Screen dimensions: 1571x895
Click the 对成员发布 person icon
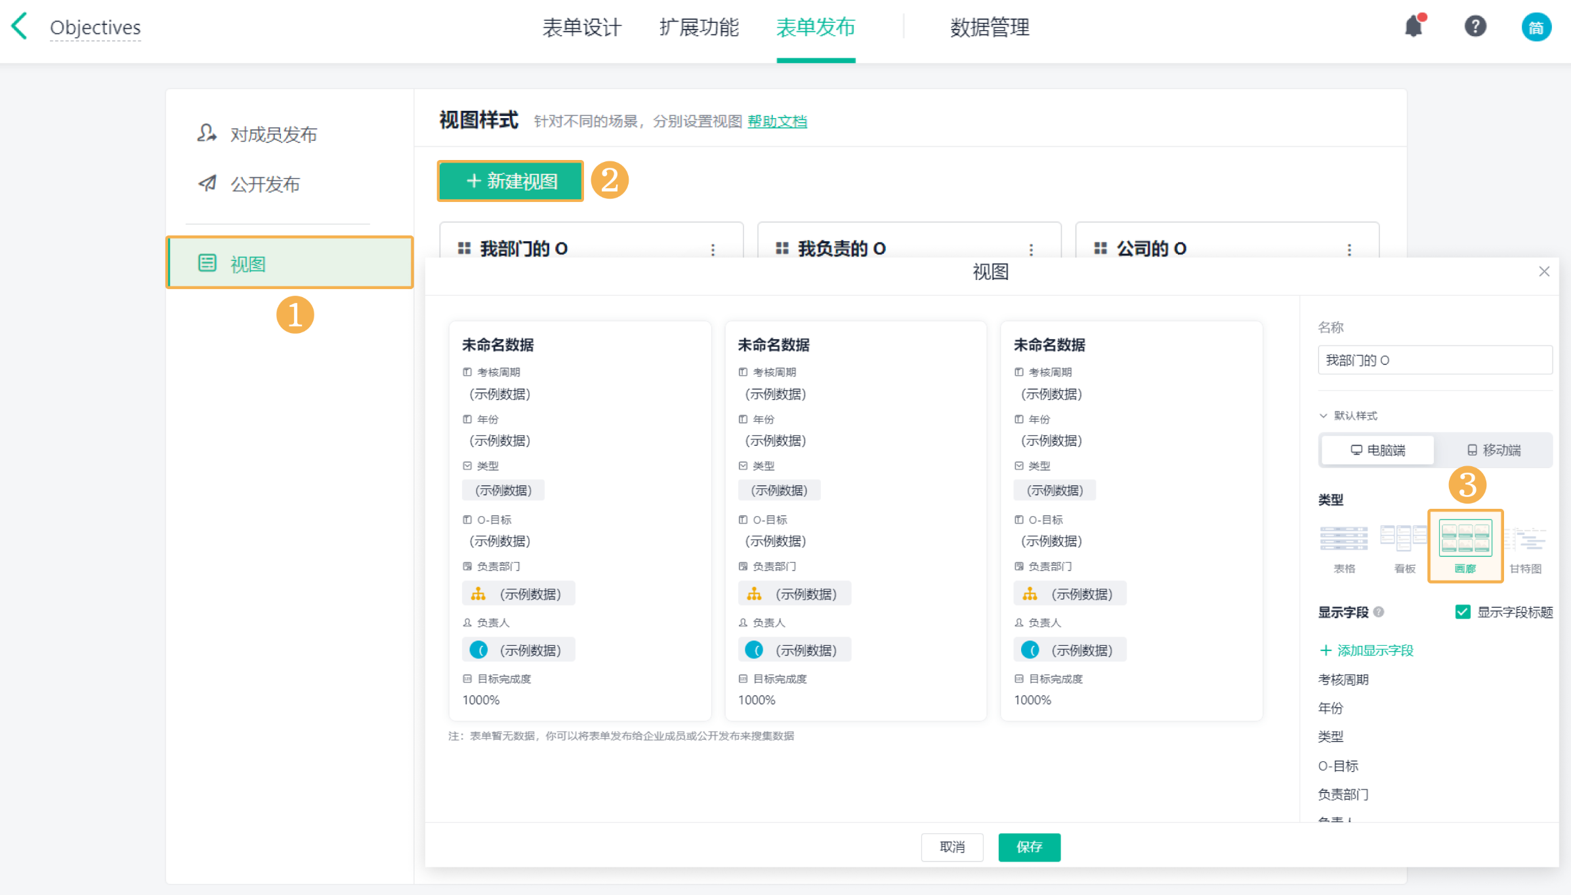coord(207,133)
